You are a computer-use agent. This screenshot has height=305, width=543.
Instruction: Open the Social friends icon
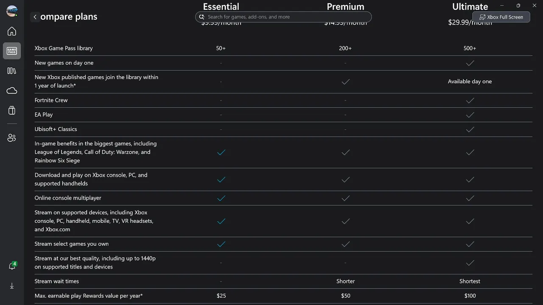(x=12, y=138)
